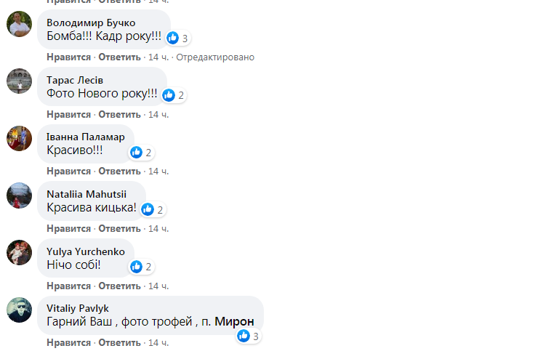Click the Отредактировано edit history link
This screenshot has height=351, width=535.
pos(215,57)
